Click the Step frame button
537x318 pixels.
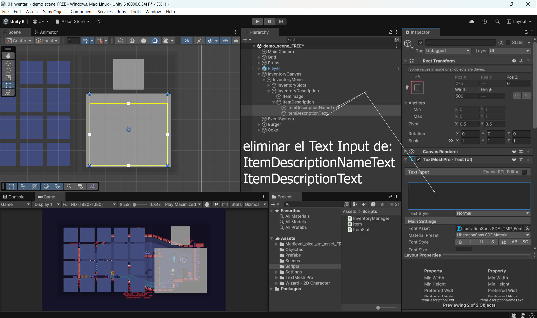(x=281, y=22)
